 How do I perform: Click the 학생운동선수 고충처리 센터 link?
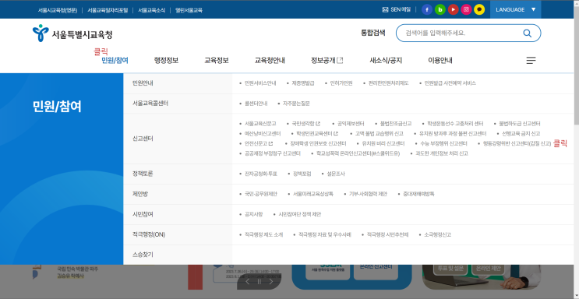(x=455, y=124)
